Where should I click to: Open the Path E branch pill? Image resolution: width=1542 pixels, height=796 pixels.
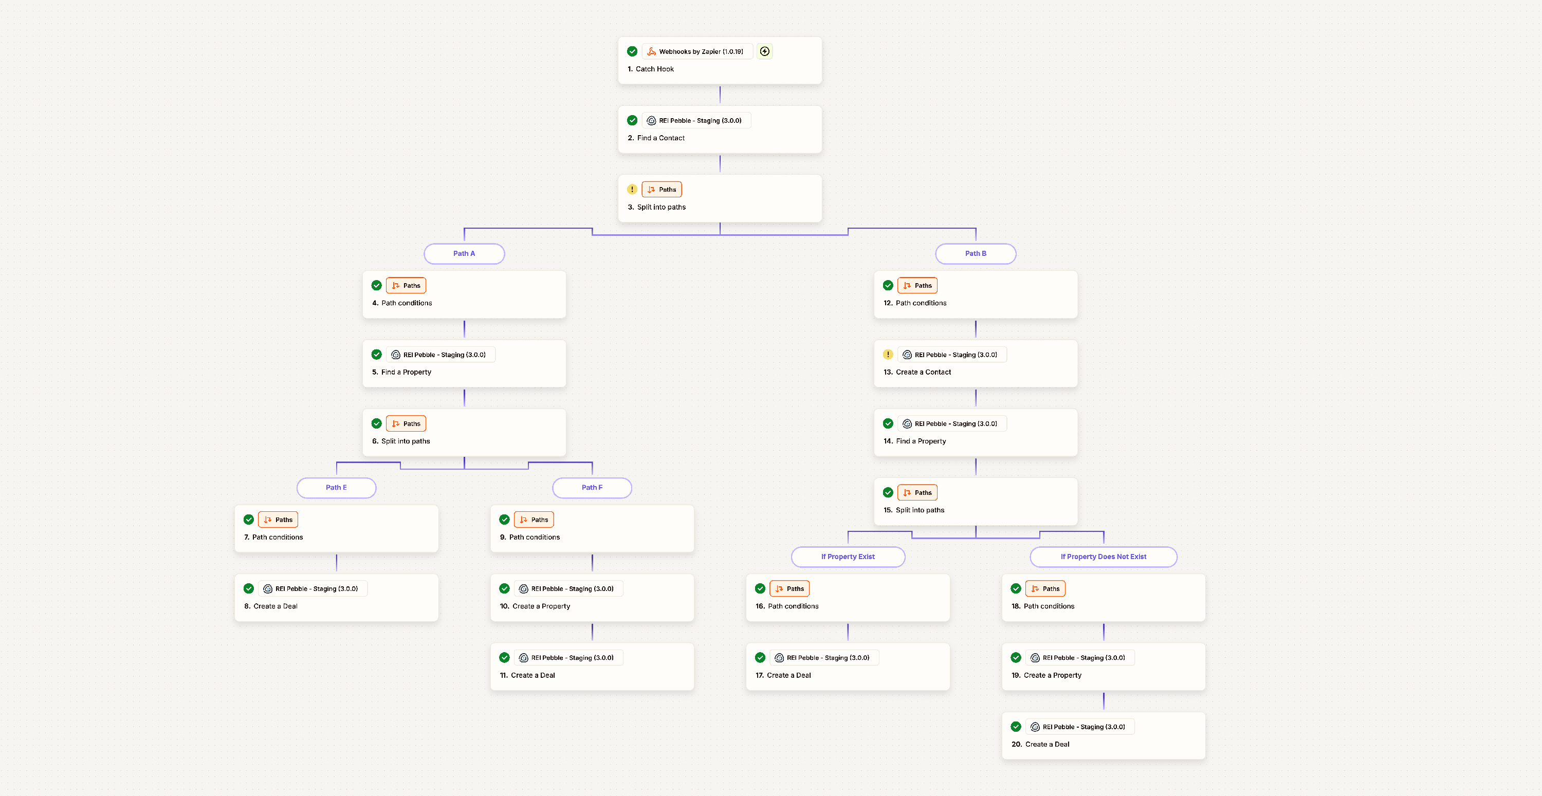pyautogui.click(x=336, y=488)
